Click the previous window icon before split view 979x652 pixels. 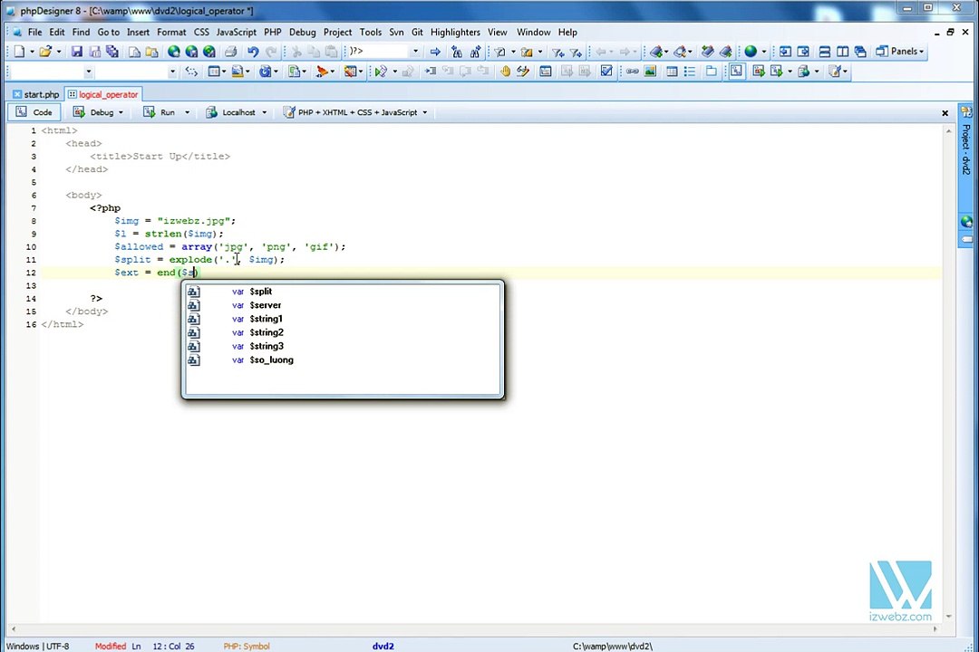click(785, 52)
